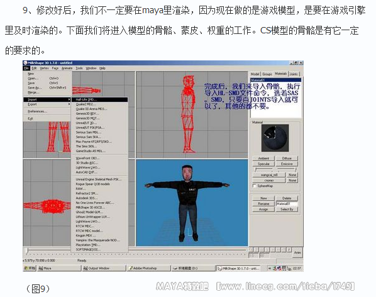
Task: Select Wavefront OBJ... import option
Action: click(100, 158)
